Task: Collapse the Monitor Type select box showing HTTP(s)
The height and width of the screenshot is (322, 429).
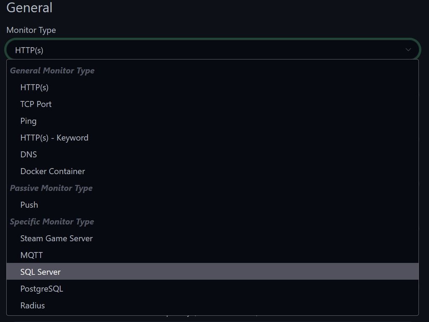Action: tap(212, 50)
